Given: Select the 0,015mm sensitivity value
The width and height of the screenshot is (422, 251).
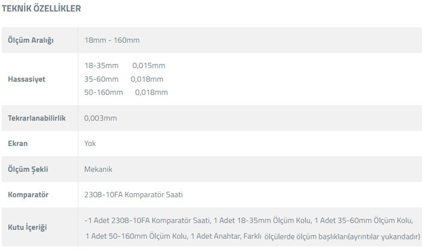Looking at the screenshot, I should click(x=148, y=66).
